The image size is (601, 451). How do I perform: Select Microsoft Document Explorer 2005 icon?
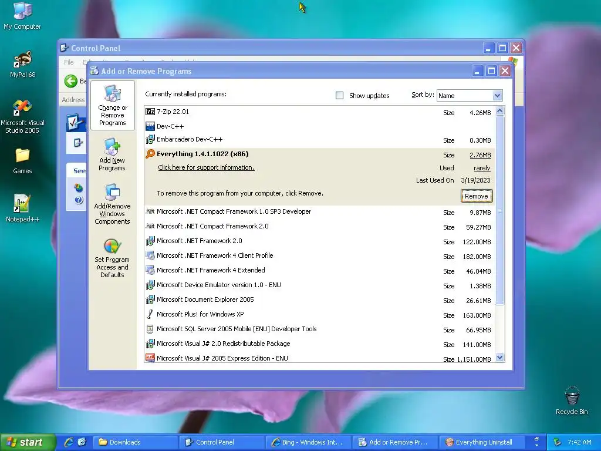(x=150, y=299)
